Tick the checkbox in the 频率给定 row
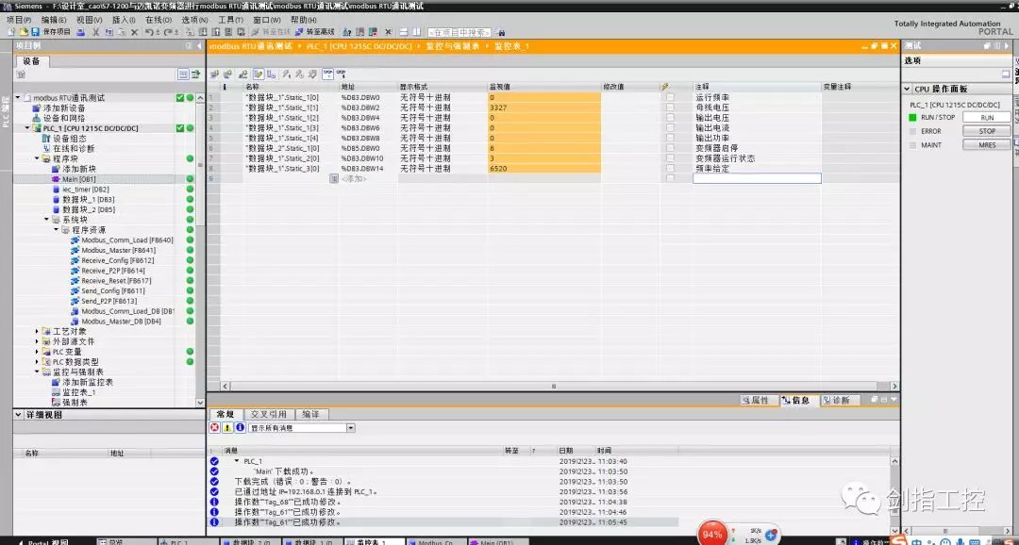The width and height of the screenshot is (1019, 545). click(x=670, y=169)
